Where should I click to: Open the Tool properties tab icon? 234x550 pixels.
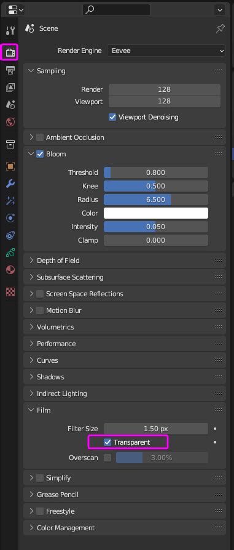pyautogui.click(x=10, y=31)
